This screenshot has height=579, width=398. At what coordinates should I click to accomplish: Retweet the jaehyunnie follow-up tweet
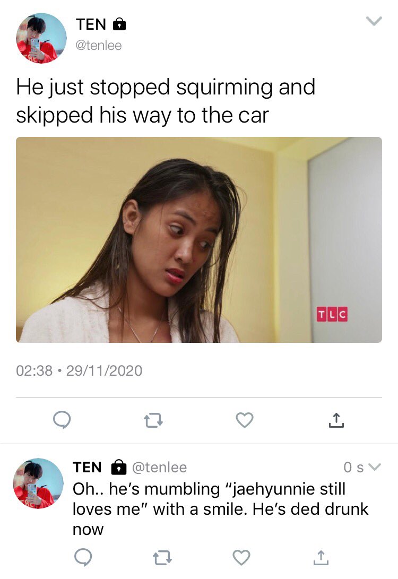(x=162, y=558)
